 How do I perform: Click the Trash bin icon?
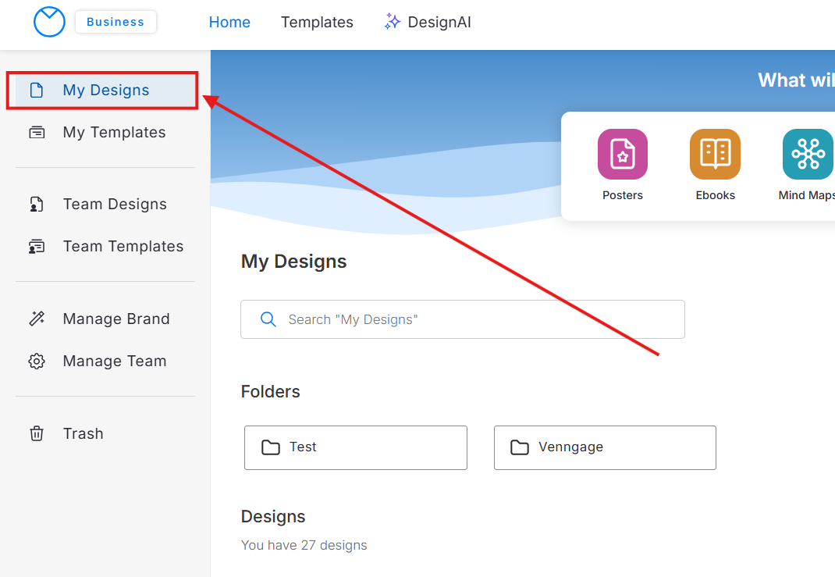(37, 433)
